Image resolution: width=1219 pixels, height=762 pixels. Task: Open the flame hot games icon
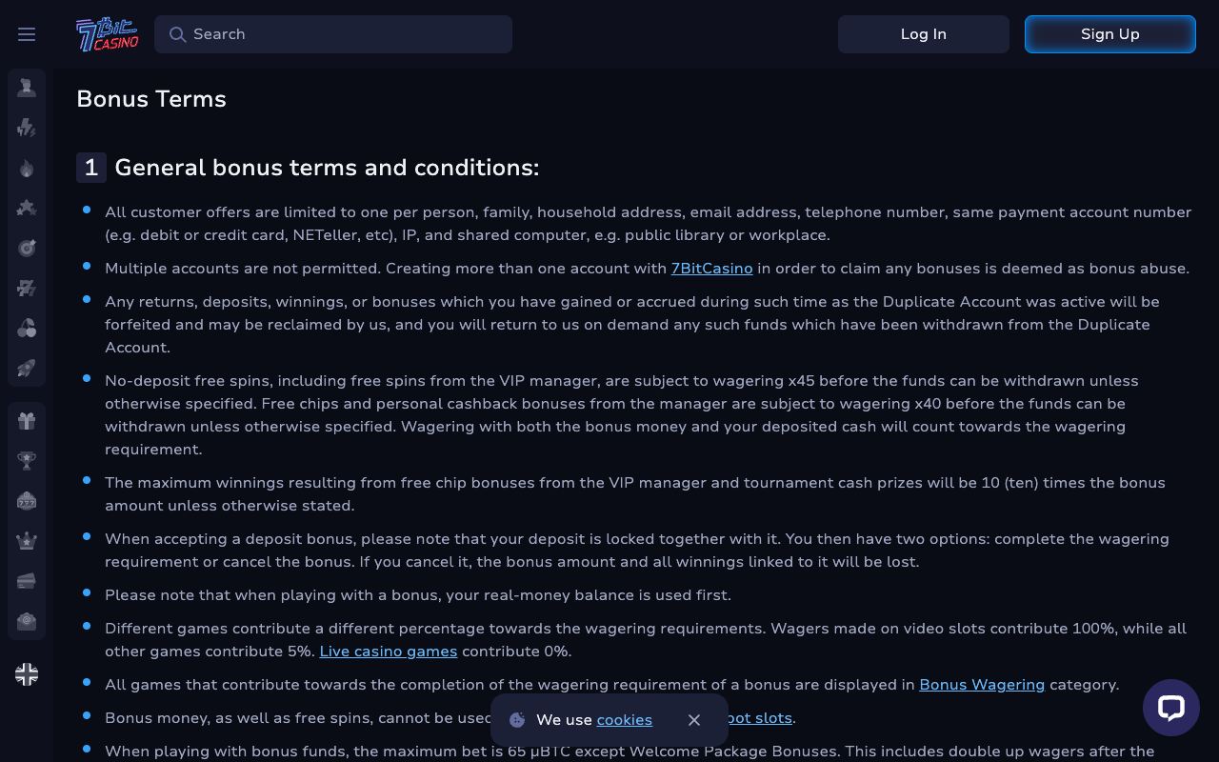tap(27, 169)
